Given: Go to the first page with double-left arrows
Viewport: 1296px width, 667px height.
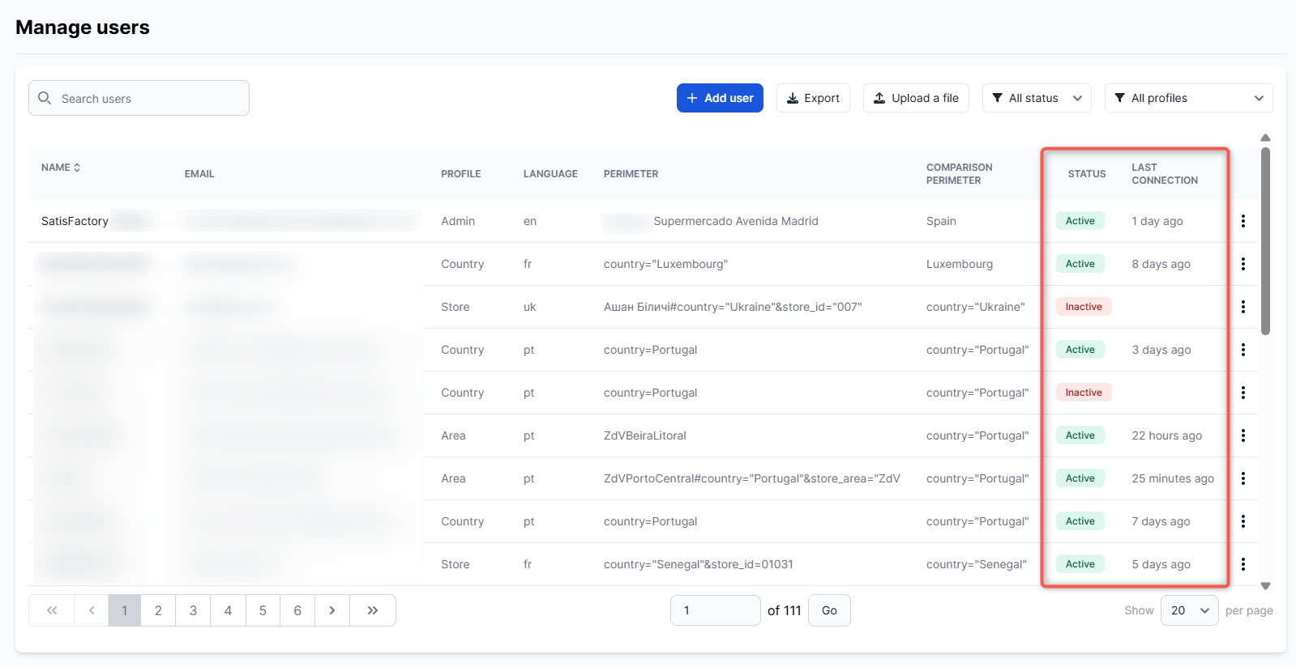Looking at the screenshot, I should pos(52,610).
